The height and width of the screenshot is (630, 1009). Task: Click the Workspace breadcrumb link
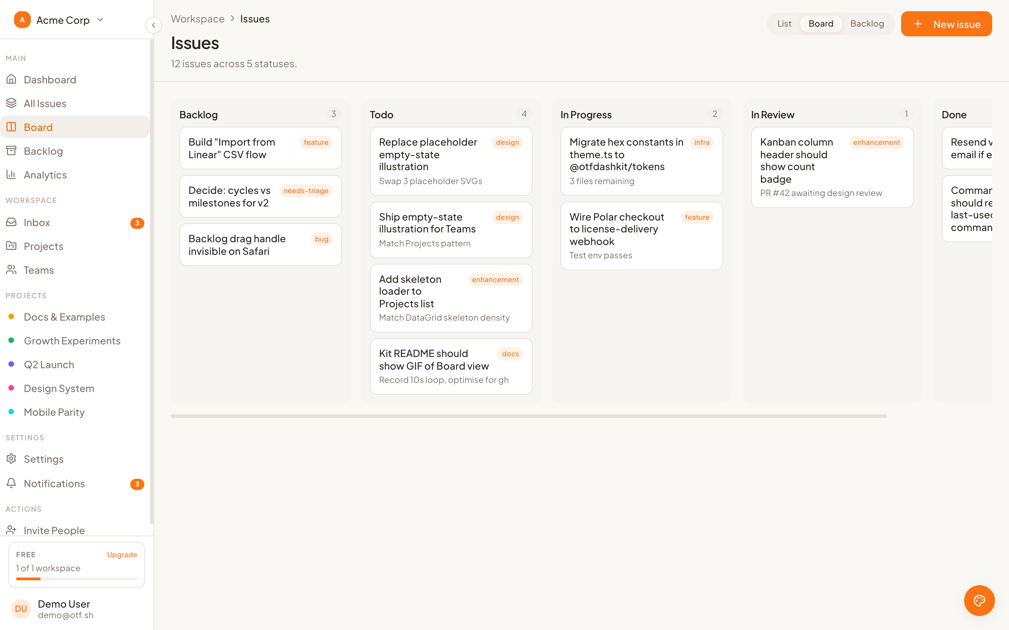pyautogui.click(x=198, y=19)
